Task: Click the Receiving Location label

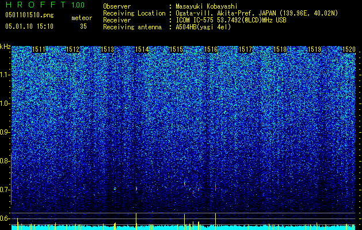Action: 134,13
